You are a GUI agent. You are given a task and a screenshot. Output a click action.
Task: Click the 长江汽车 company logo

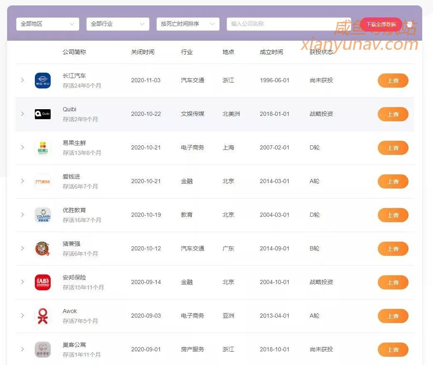tap(42, 80)
